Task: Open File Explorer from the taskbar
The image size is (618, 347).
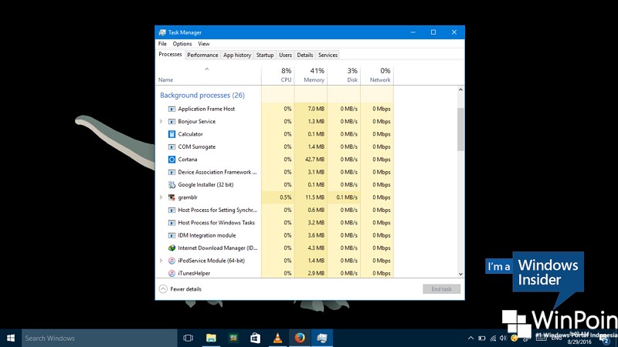Action: 211,338
